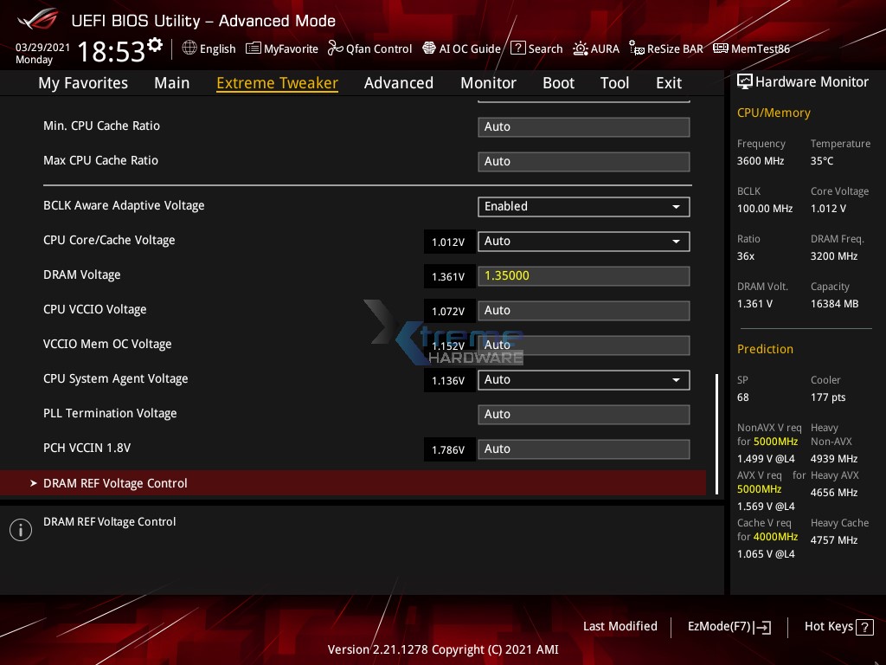The image size is (886, 665).
Task: Open the CPU Core/Cache Voltage dropdown
Action: point(583,241)
